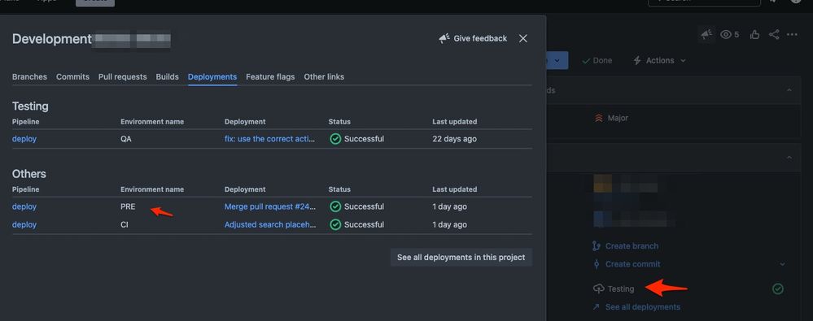Click the watchers eye icon
Image resolution: width=813 pixels, height=321 pixels.
click(726, 35)
